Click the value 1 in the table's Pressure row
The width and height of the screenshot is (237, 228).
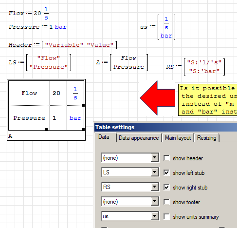pyautogui.click(x=55, y=118)
